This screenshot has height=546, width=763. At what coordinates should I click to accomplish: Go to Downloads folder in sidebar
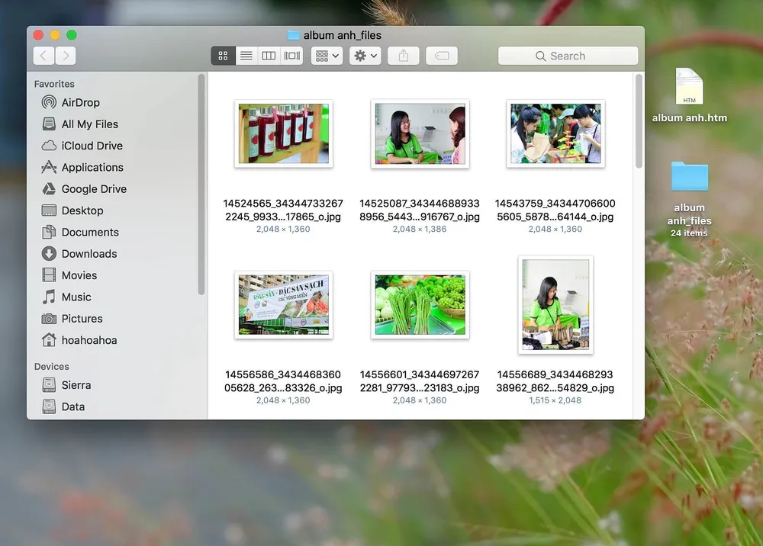[89, 254]
